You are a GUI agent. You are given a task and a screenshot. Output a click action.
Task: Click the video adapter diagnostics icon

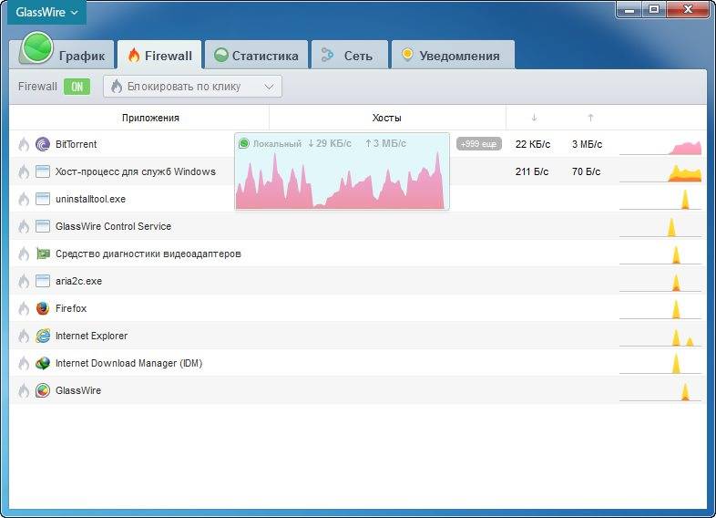click(x=43, y=254)
